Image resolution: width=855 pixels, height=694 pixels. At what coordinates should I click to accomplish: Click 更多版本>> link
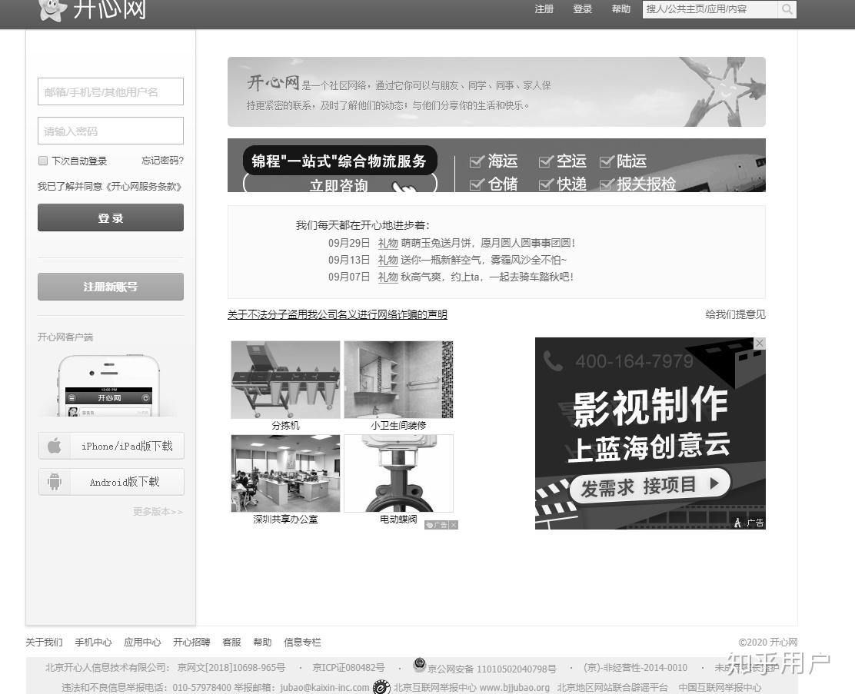pyautogui.click(x=158, y=511)
